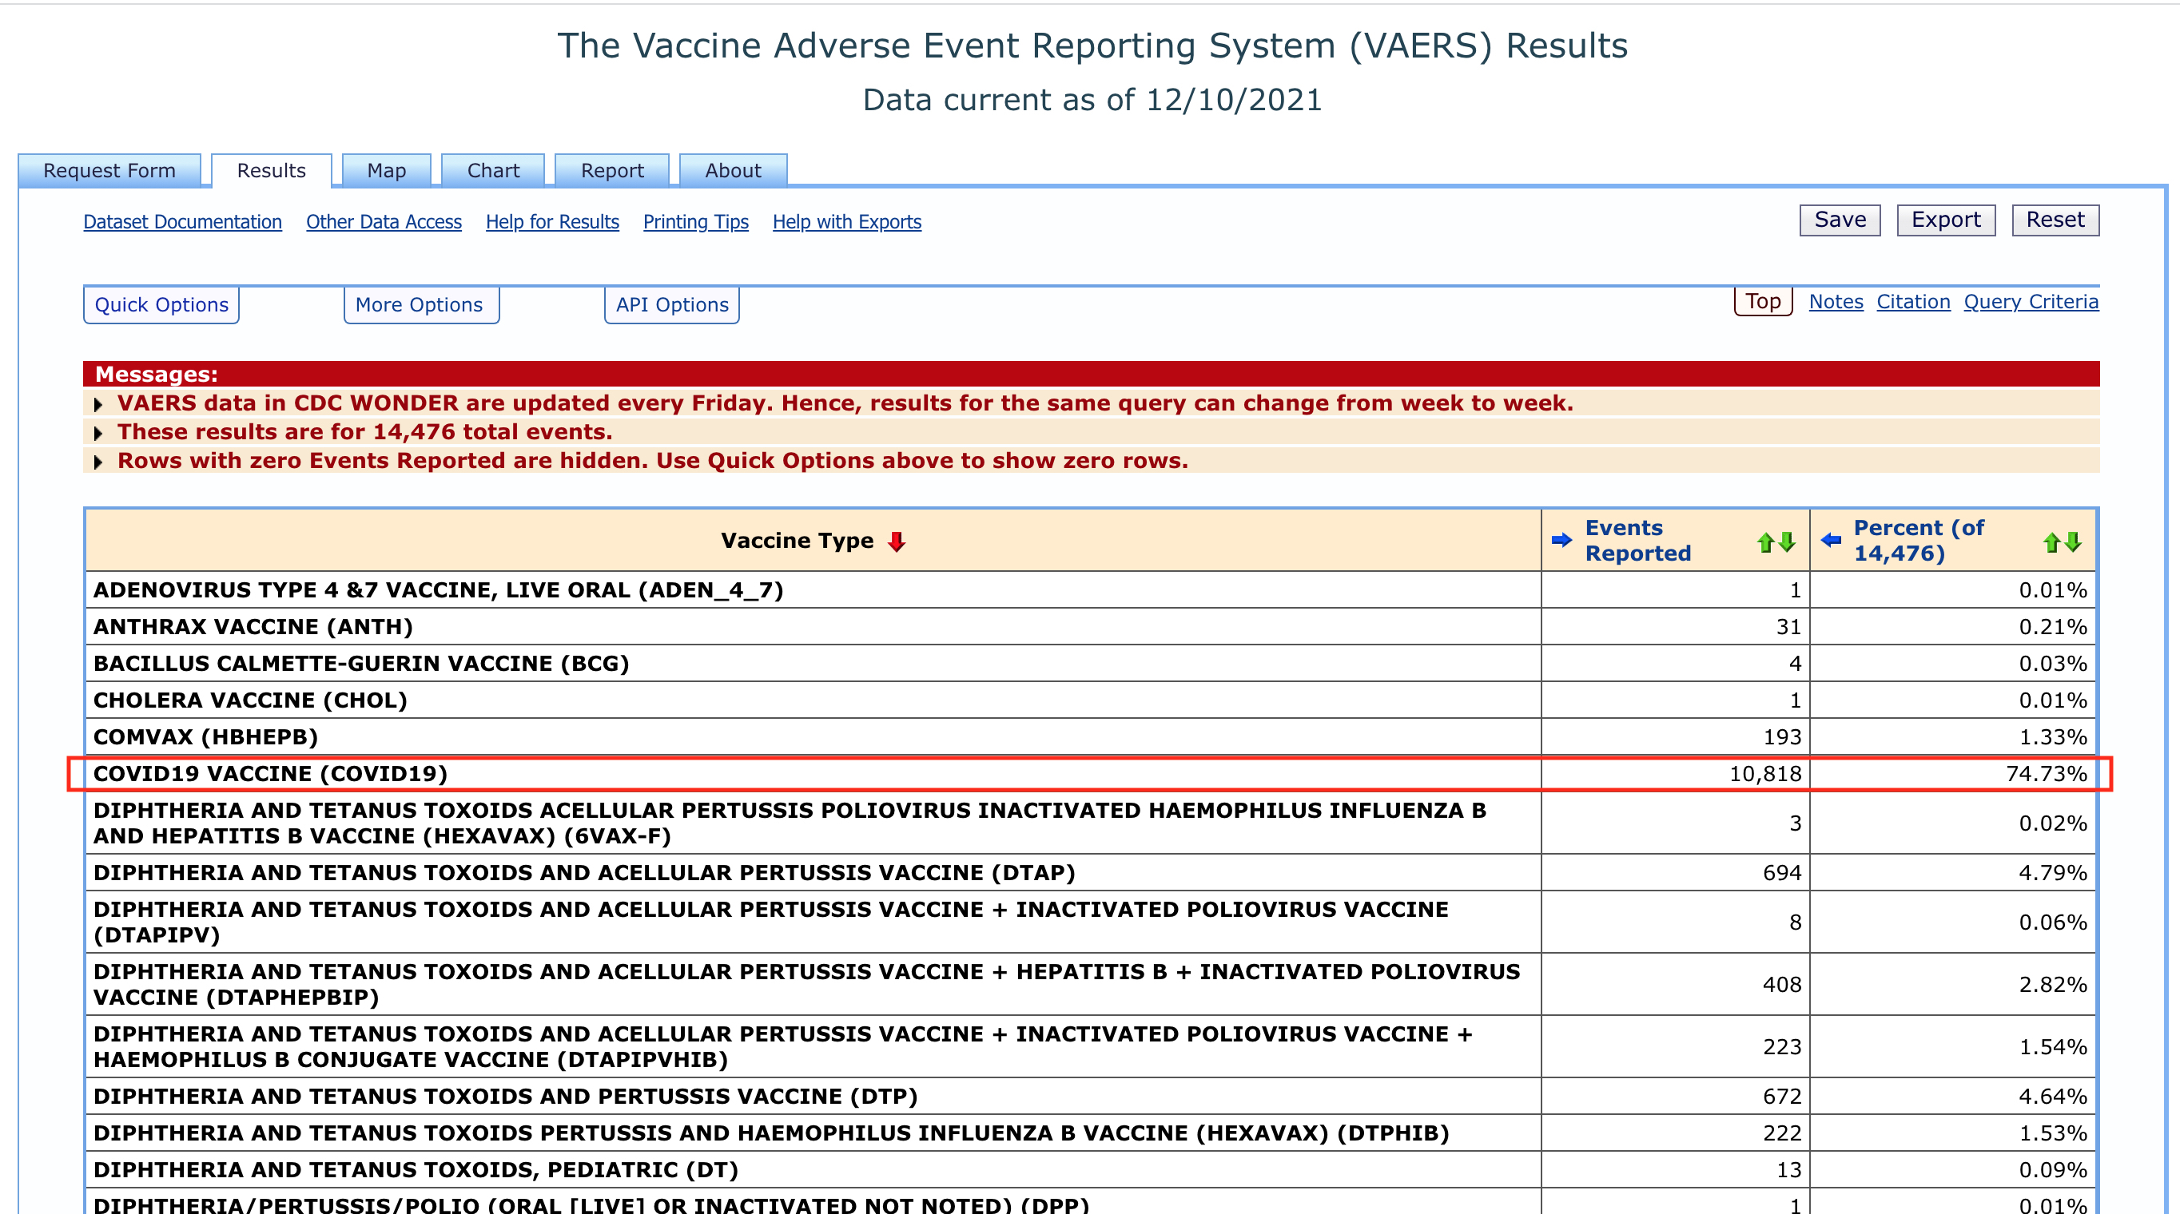Jump to the Query Criteria link

(x=2031, y=302)
